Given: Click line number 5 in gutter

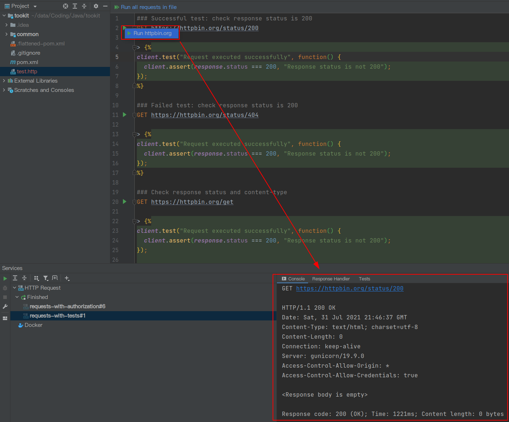Looking at the screenshot, I should [117, 57].
